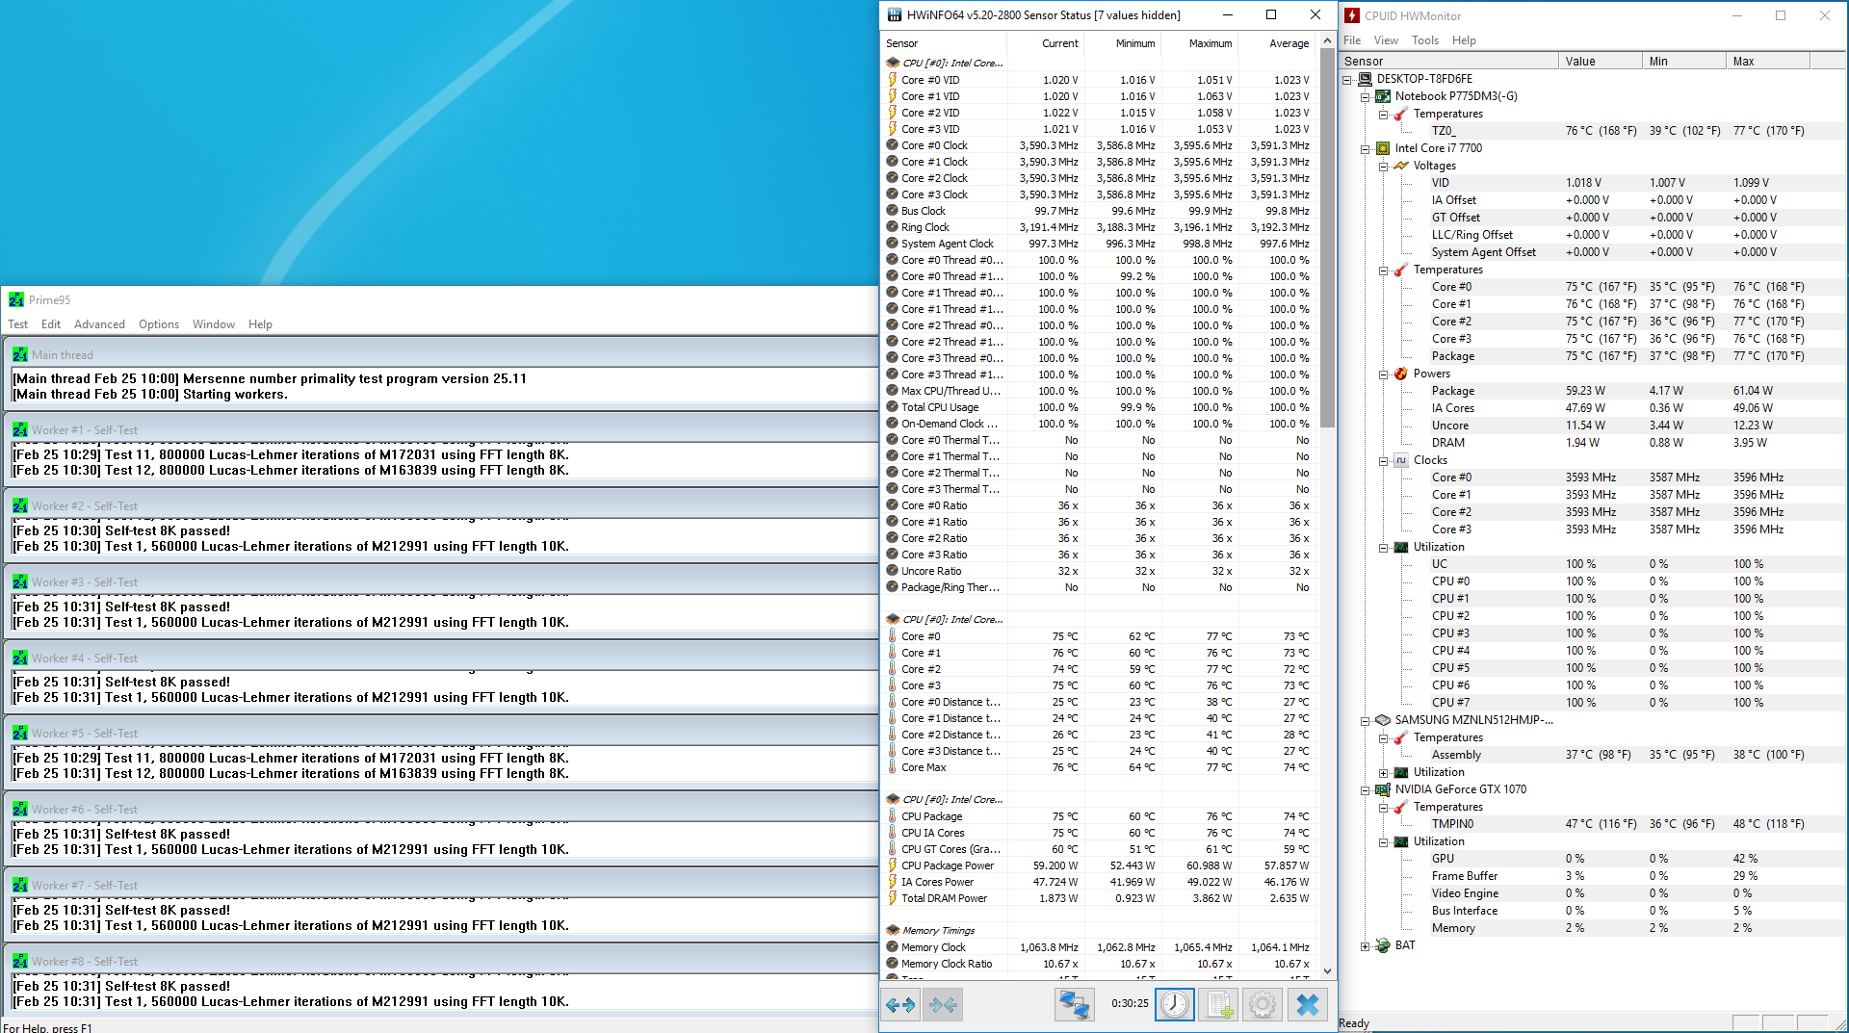The width and height of the screenshot is (1849, 1033).
Task: Expand the BAT node
Action: (x=1365, y=946)
